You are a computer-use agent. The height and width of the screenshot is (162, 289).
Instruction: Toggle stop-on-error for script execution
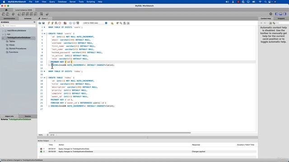pos(65,23)
